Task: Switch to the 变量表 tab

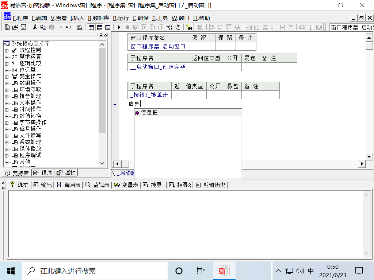Action: point(126,185)
